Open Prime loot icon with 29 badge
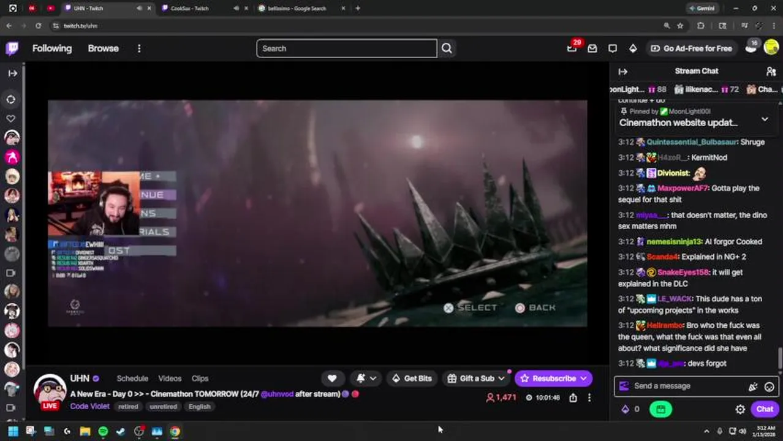783x441 pixels. [572, 48]
